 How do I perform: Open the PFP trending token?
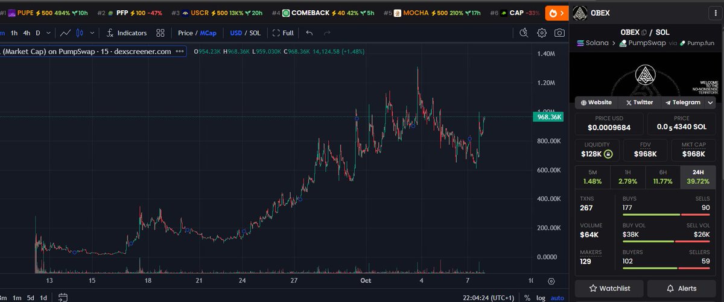[129, 13]
